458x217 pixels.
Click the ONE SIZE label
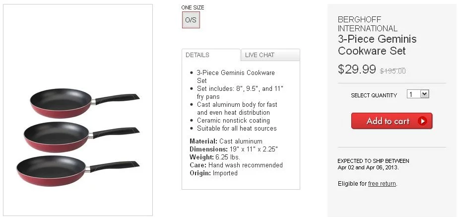coord(193,7)
